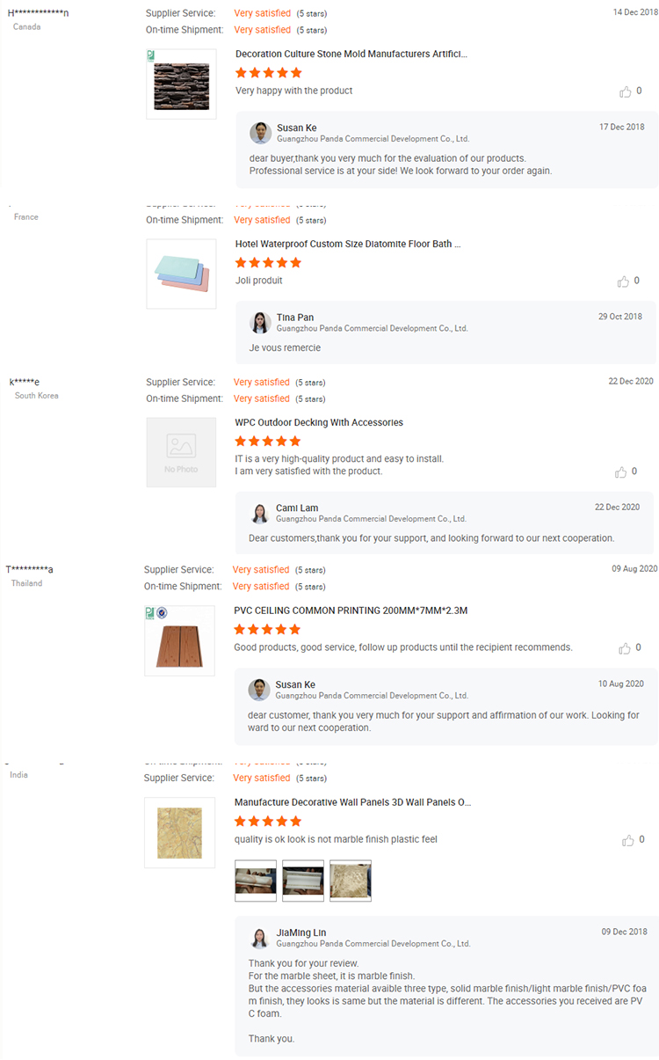View brown PVC ceiling panel thumbnail
Screen dimensions: 659x1060
tap(179, 640)
